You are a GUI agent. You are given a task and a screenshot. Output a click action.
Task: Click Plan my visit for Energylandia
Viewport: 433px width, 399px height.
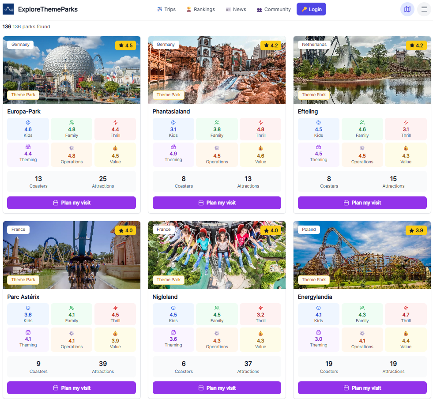tap(362, 388)
